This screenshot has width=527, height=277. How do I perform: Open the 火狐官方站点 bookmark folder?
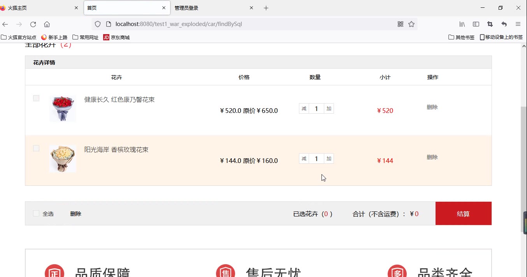(x=19, y=37)
